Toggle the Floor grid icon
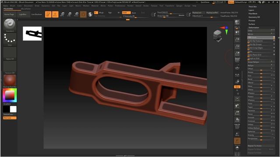Viewport: 280px width, 157px height. click(237, 68)
